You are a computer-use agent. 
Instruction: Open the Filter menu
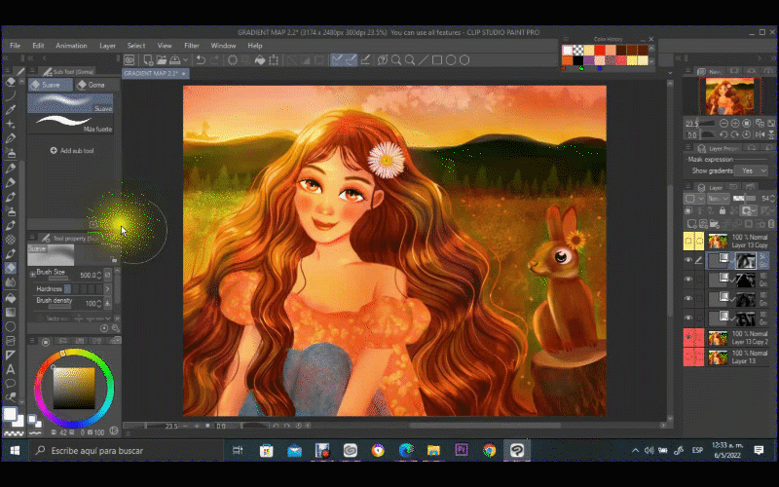point(192,45)
